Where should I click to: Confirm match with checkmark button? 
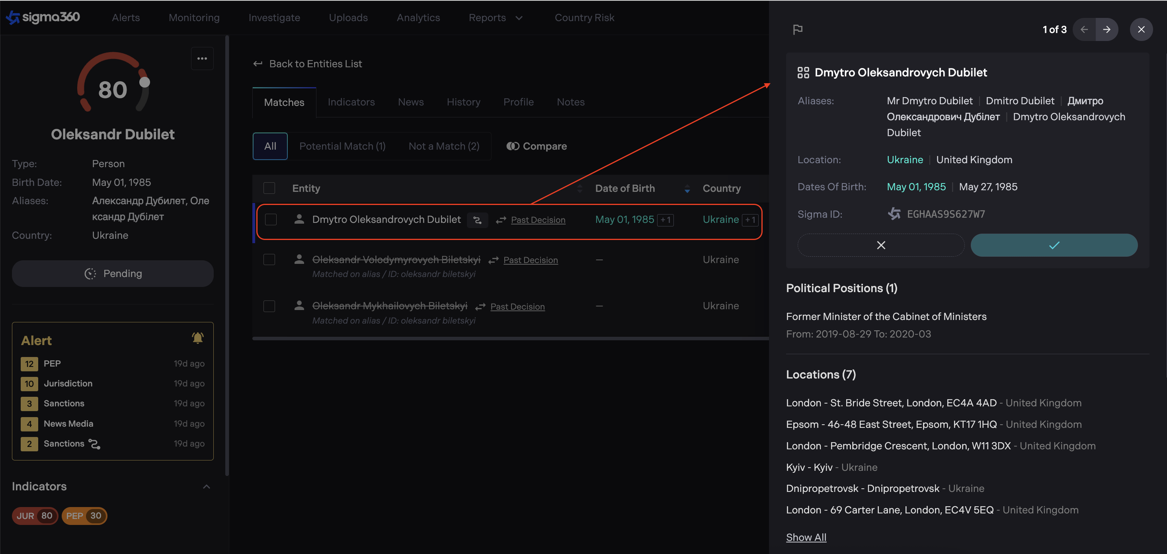click(1054, 245)
